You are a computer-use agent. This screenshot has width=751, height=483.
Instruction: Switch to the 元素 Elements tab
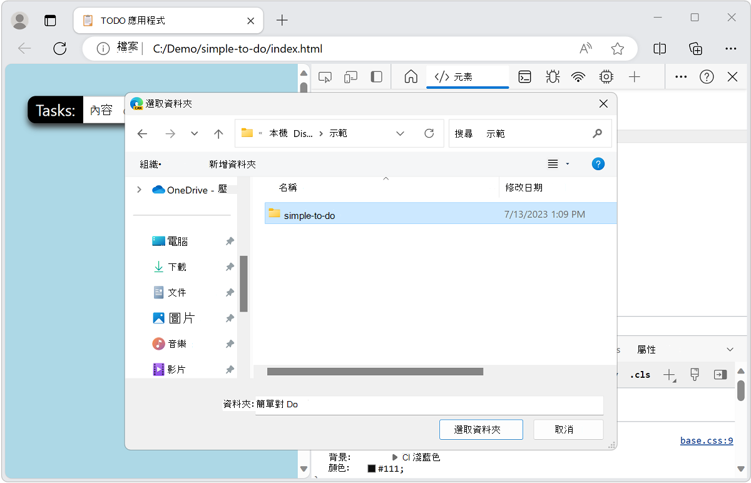(x=467, y=77)
